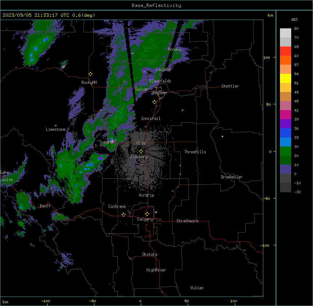Click the -30 value on dBZ scale
This screenshot has width=313, height=306.
point(297,192)
